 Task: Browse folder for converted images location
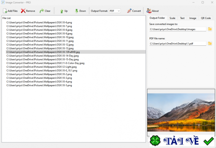210,29
